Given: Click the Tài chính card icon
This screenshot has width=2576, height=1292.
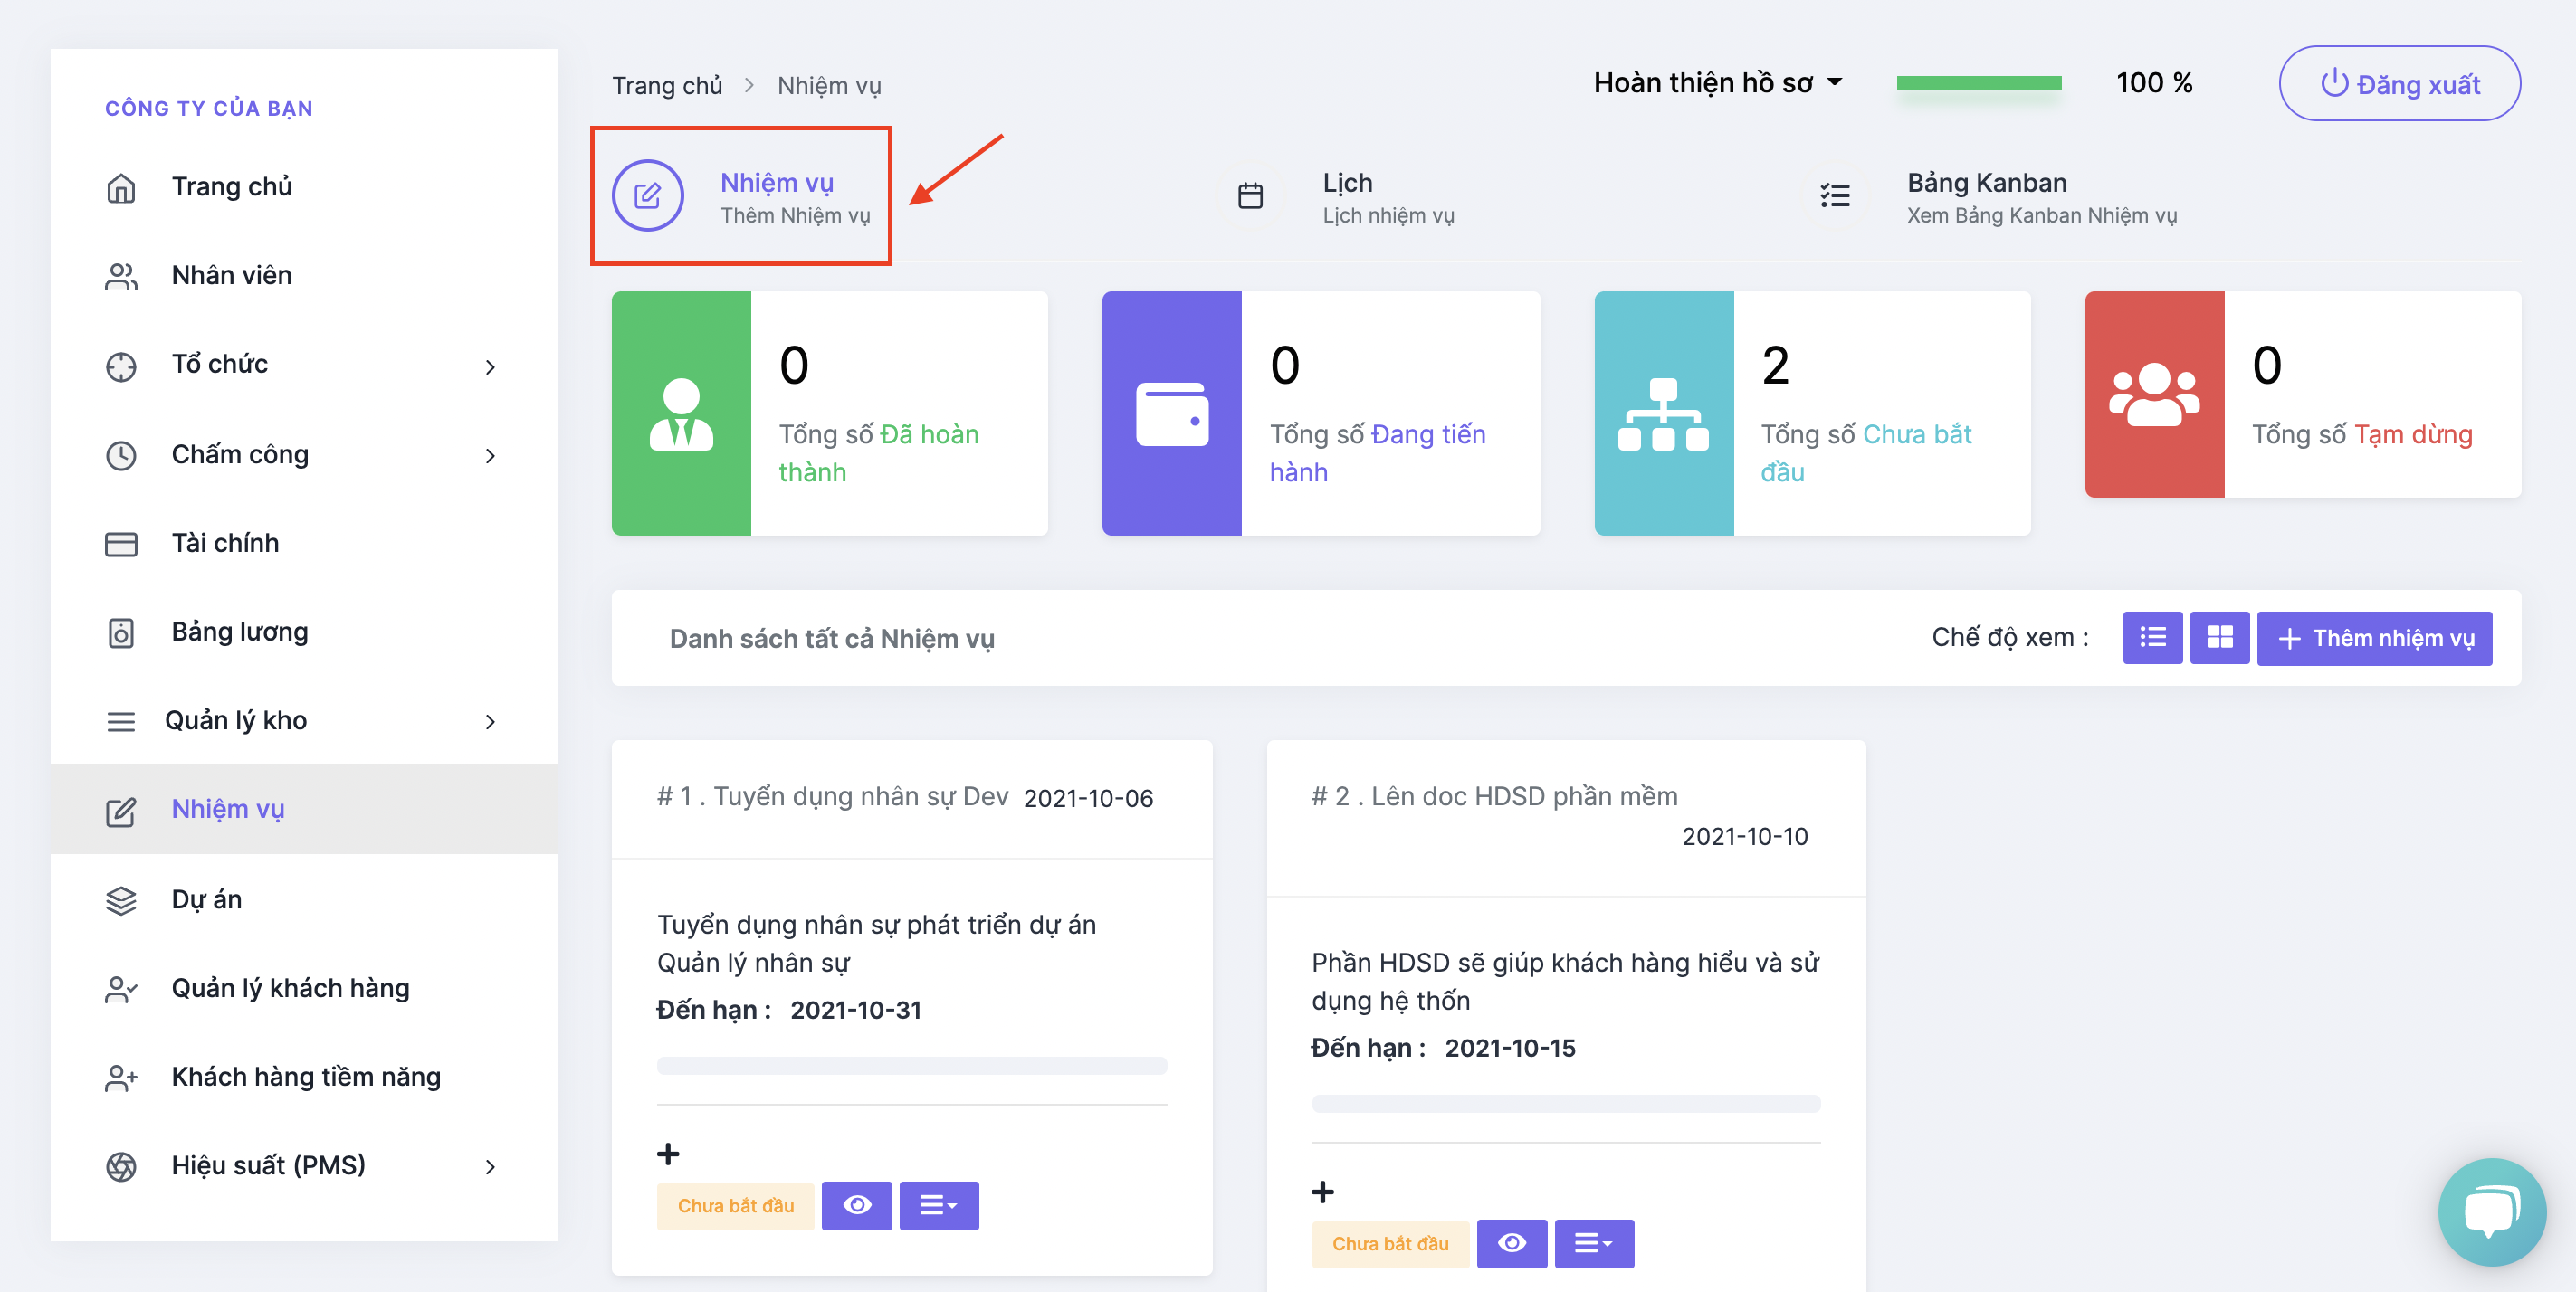Looking at the screenshot, I should click(121, 545).
